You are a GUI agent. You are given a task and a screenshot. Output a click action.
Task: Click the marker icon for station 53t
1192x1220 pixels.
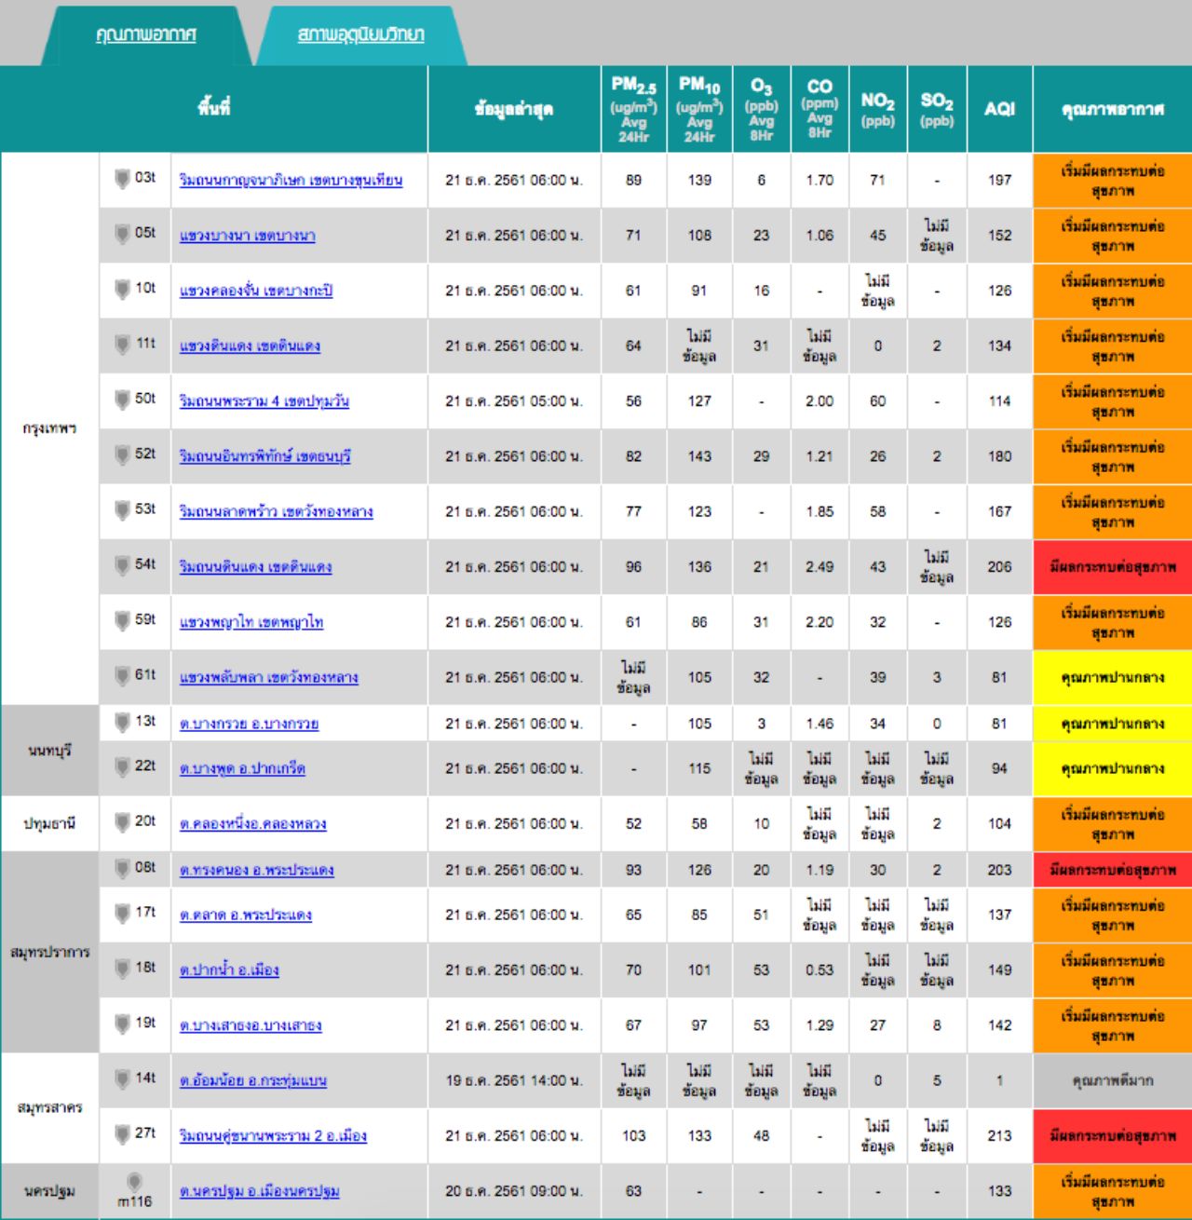pyautogui.click(x=121, y=509)
